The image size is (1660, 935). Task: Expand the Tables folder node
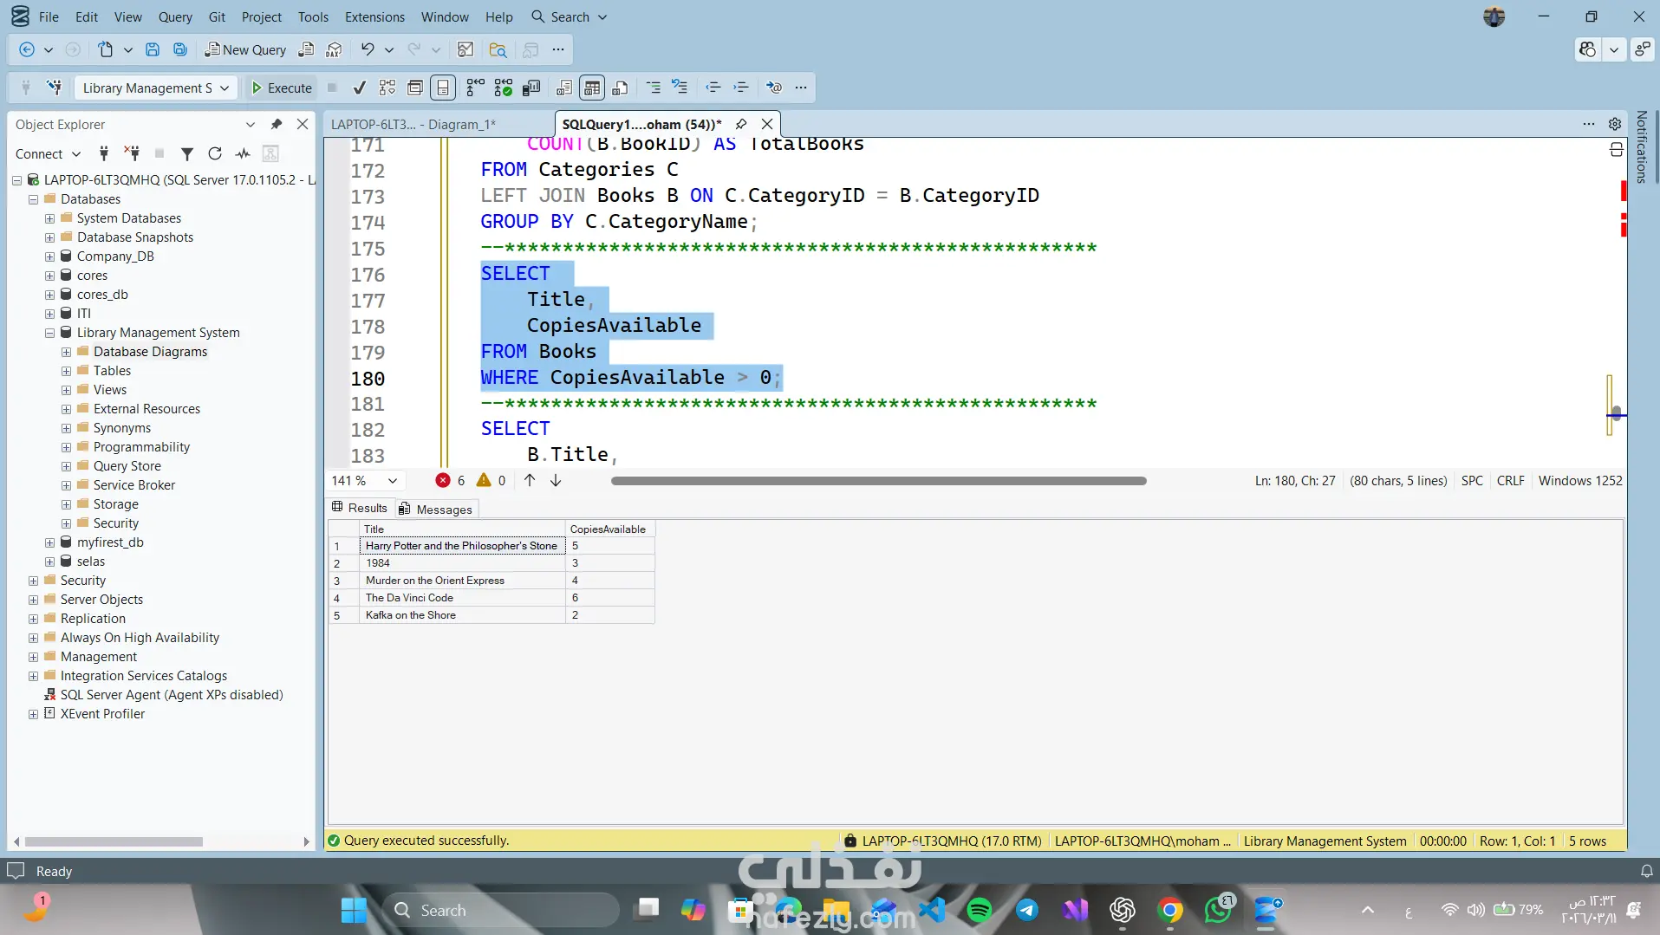(x=66, y=371)
